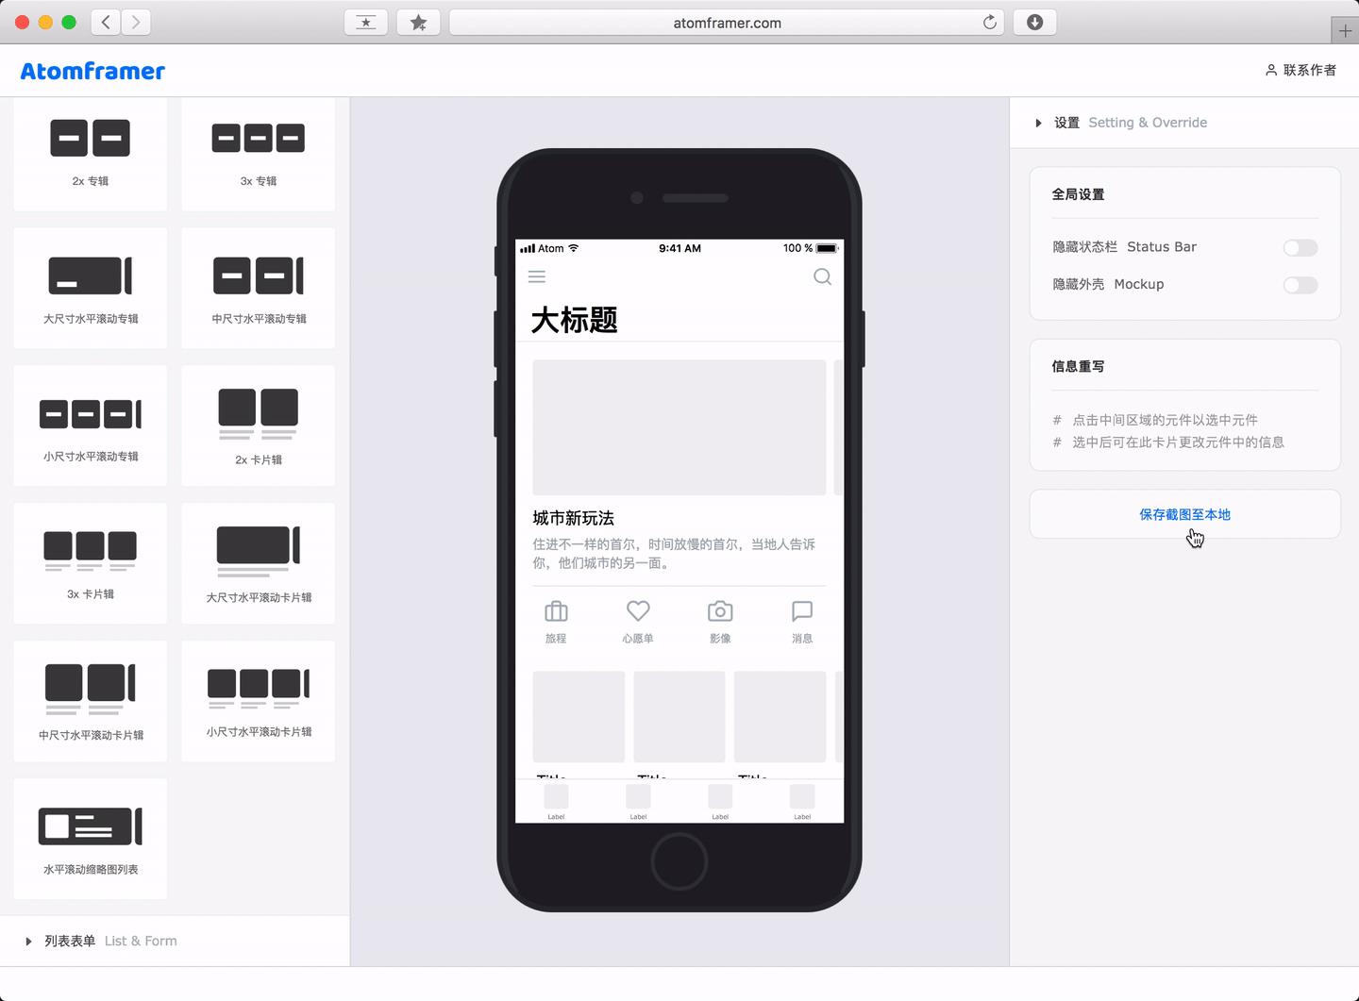
Task: Select the 3x 专辑 component
Action: [259, 154]
